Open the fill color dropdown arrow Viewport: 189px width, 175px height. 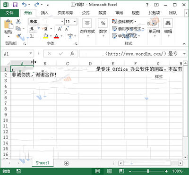(x=51, y=36)
